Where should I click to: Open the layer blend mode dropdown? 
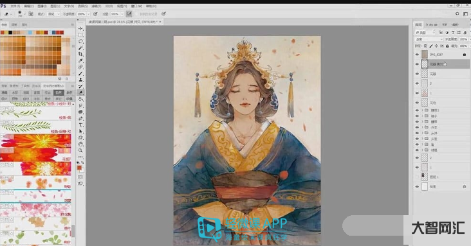[429, 39]
